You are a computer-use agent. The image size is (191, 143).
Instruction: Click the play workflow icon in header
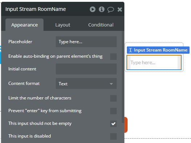click(x=92, y=9)
